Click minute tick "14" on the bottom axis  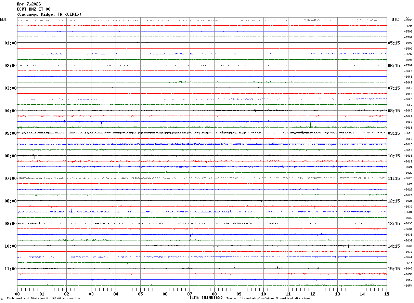362,294
